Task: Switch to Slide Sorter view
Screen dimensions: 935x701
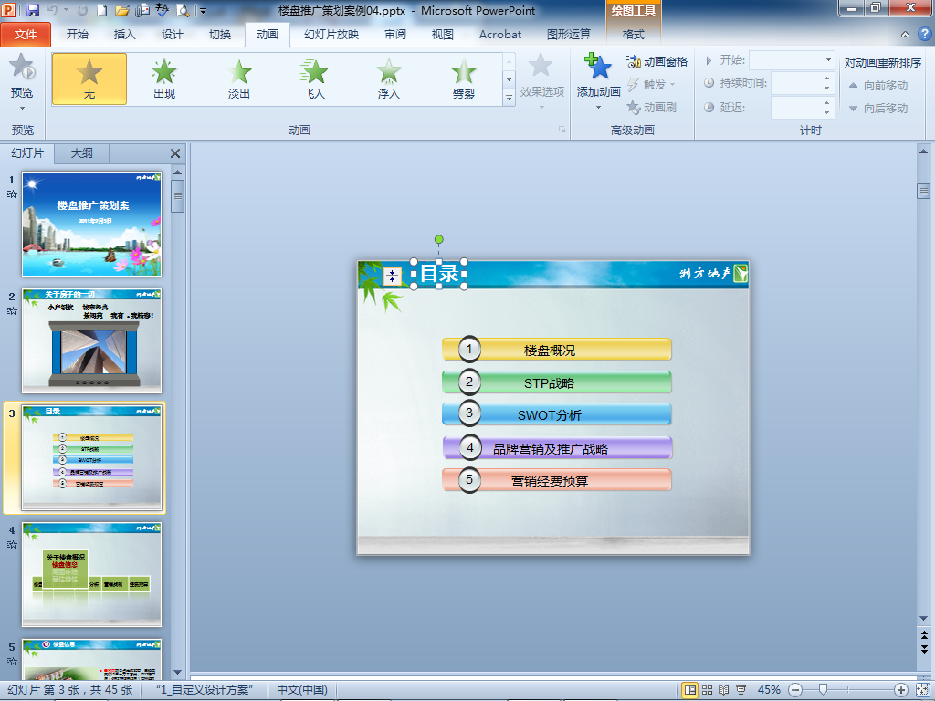Action: coord(708,690)
